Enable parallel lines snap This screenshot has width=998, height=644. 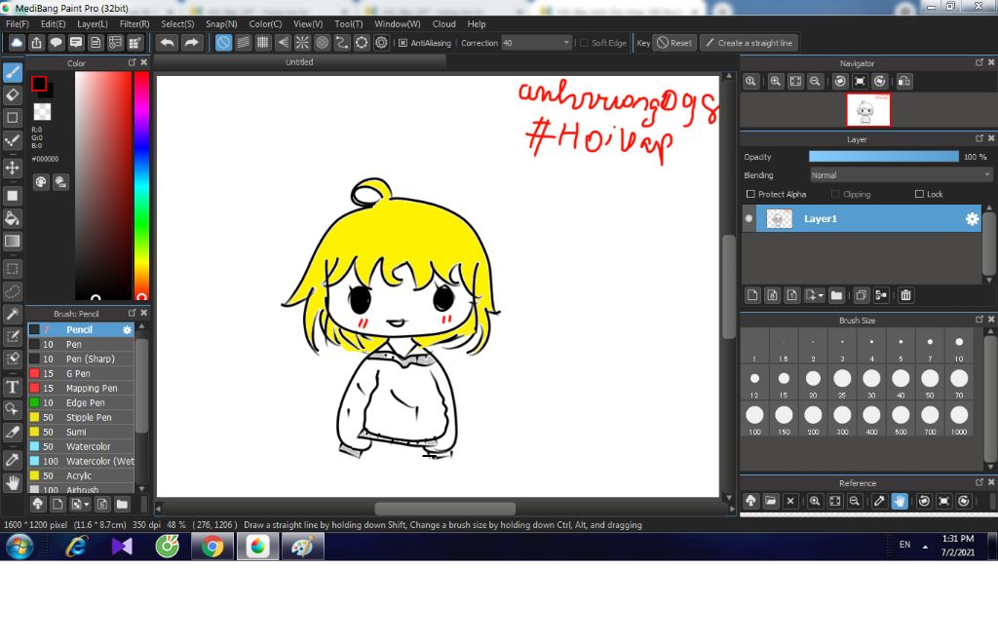click(243, 43)
